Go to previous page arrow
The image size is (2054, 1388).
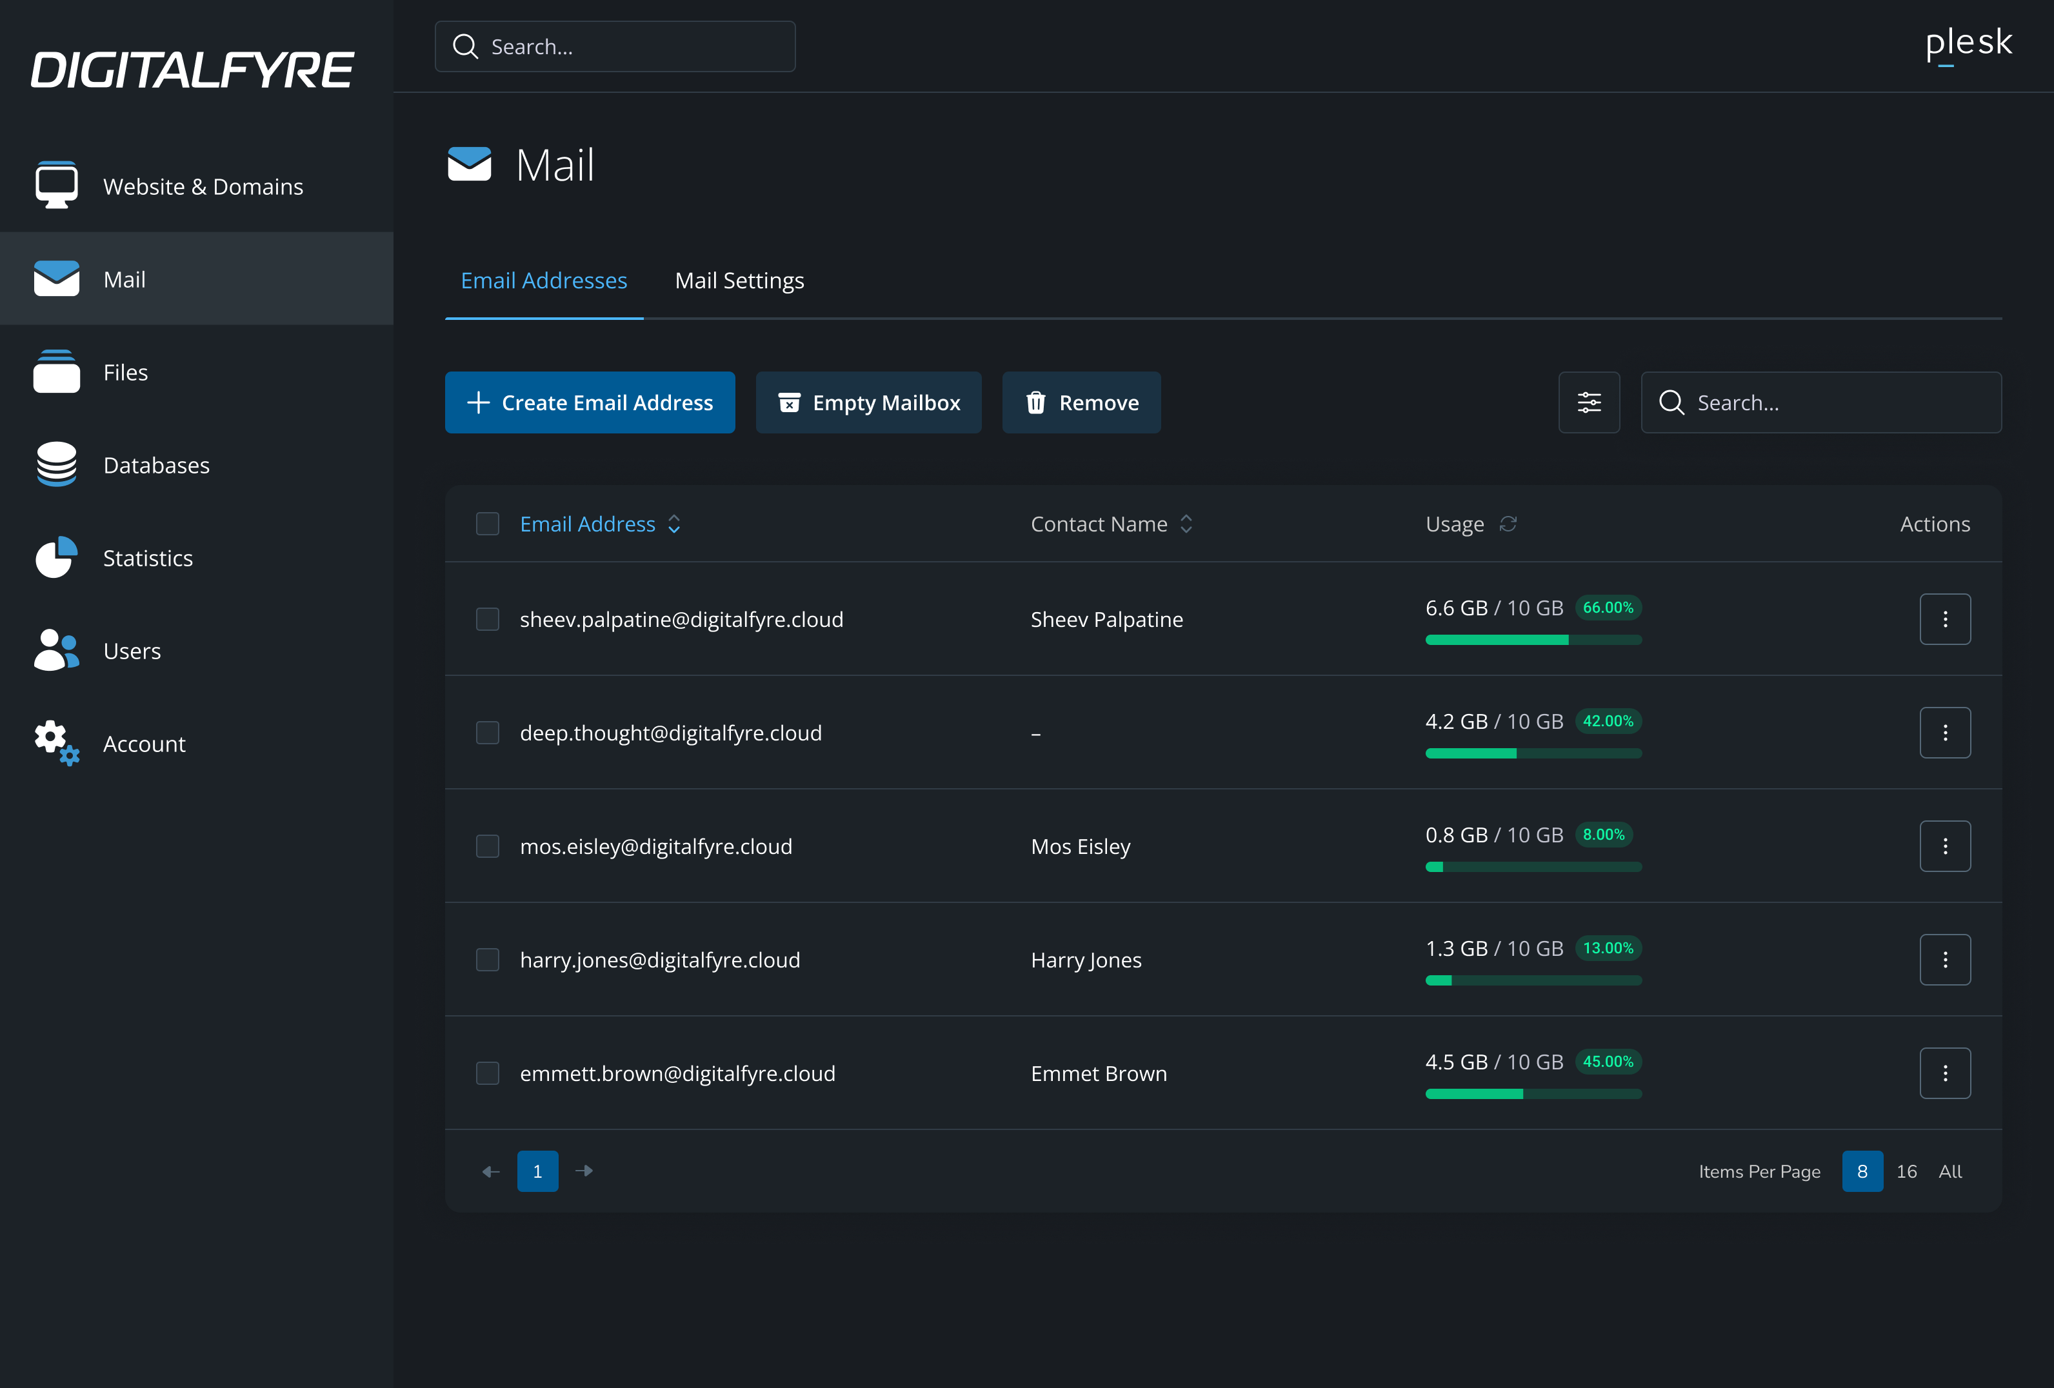[490, 1171]
